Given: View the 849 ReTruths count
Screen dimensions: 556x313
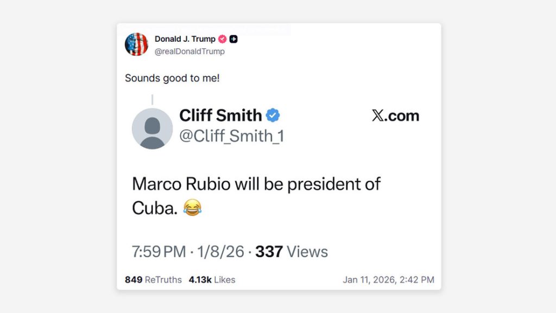Looking at the screenshot, I should click(153, 280).
